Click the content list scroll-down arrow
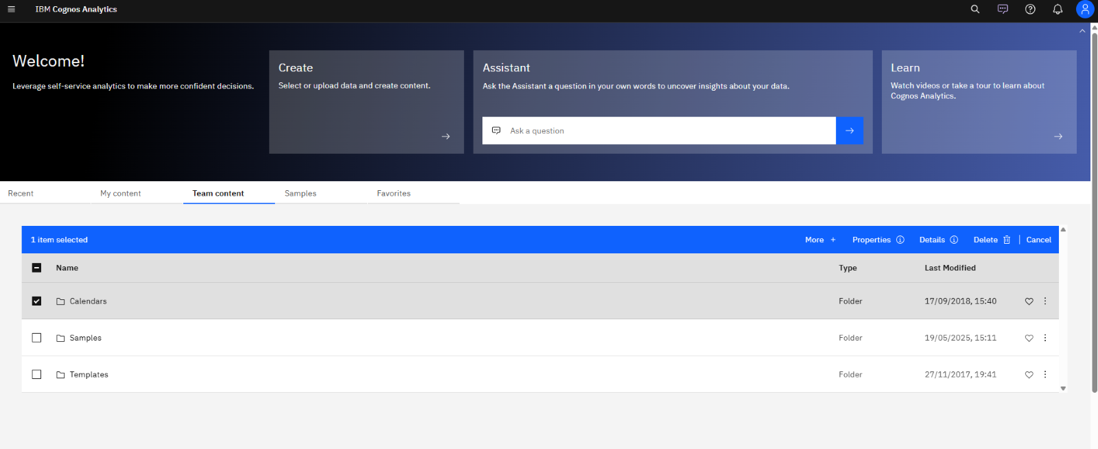The height and width of the screenshot is (449, 1098). [x=1063, y=389]
